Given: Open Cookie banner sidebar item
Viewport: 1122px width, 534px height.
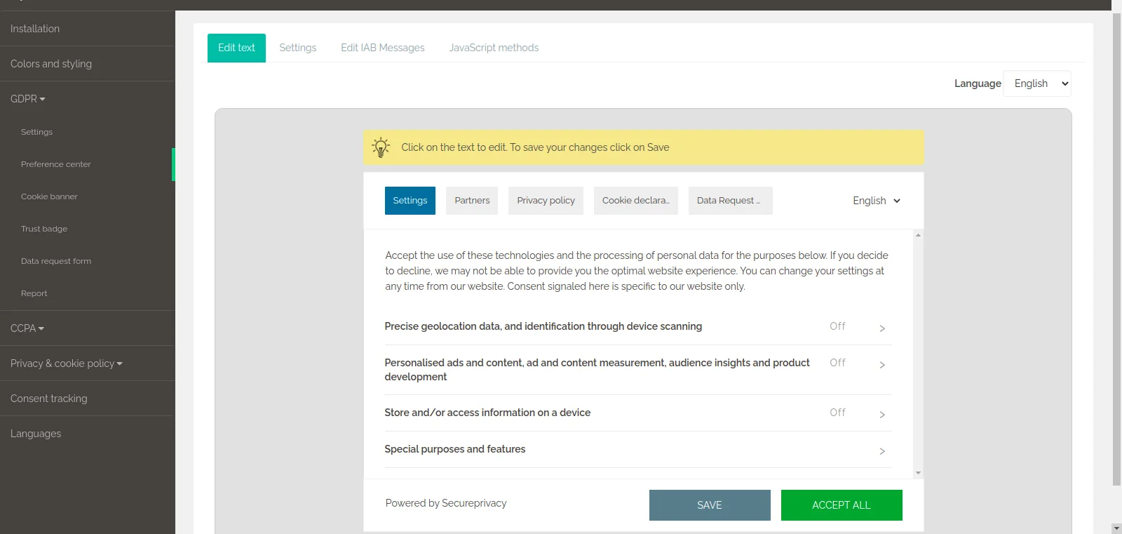Looking at the screenshot, I should (49, 196).
